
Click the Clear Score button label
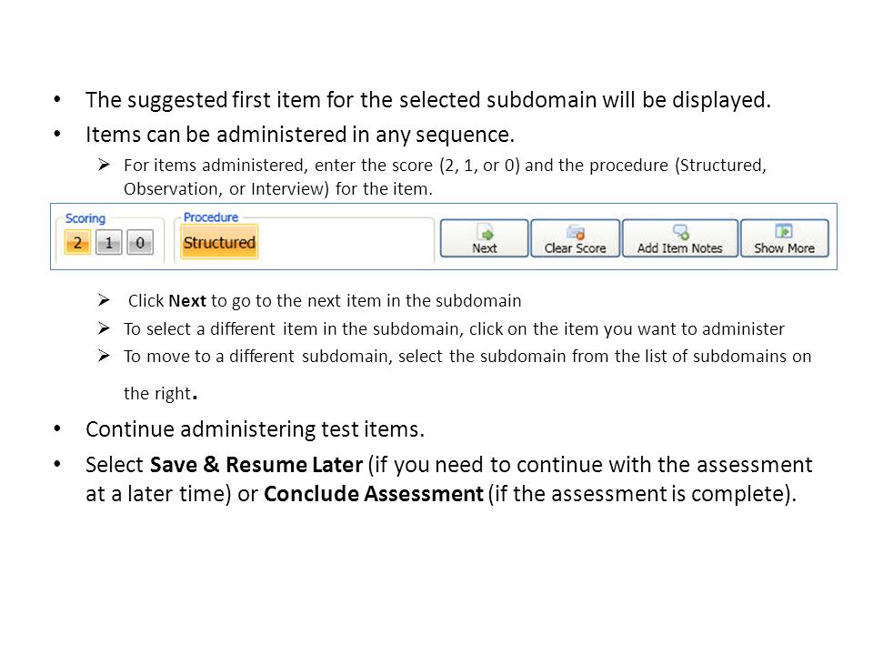click(575, 248)
